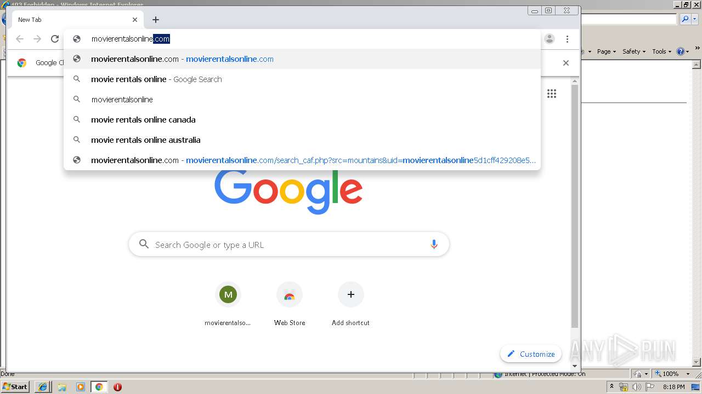702x394 pixels.
Task: Pick the plain 'movierentalsonline' search suggestion
Action: [302, 100]
